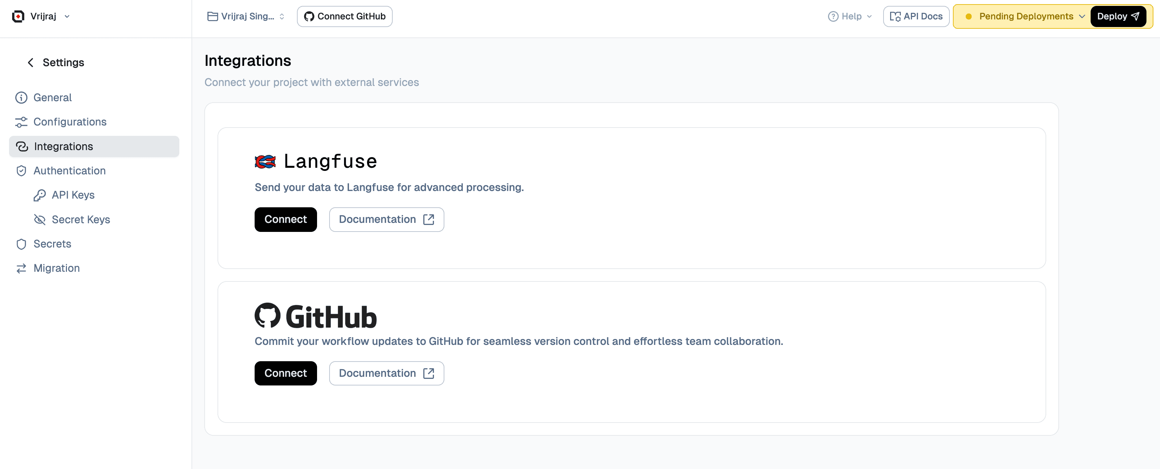Open the workspace switcher next to Vrijraj

click(67, 16)
